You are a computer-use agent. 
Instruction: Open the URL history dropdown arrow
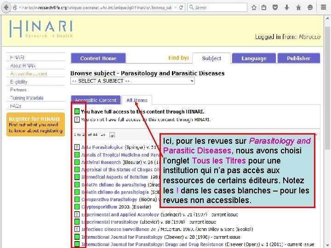[176, 8]
